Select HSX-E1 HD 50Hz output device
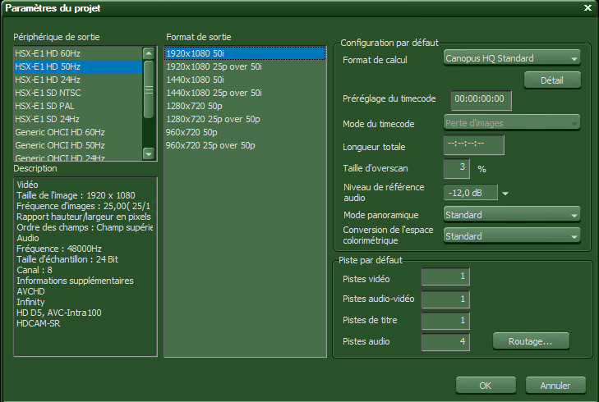 [x=78, y=66]
